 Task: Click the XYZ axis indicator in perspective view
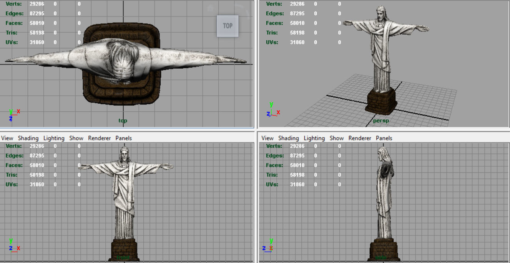coord(272,110)
